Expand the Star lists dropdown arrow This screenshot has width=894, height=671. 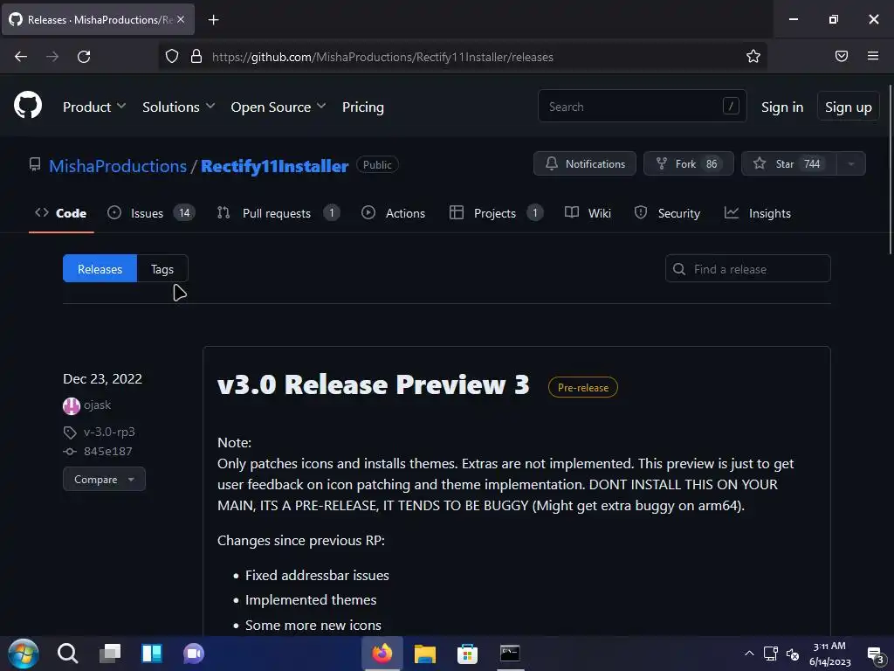click(850, 163)
